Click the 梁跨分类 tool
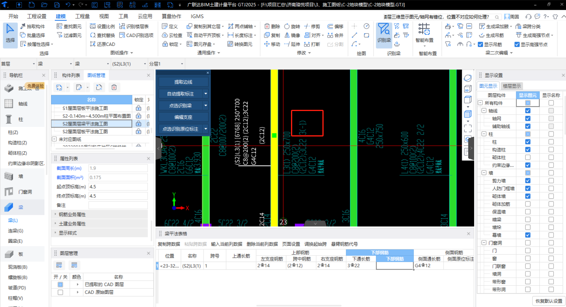This screenshot has width=566, height=307. 528,26
